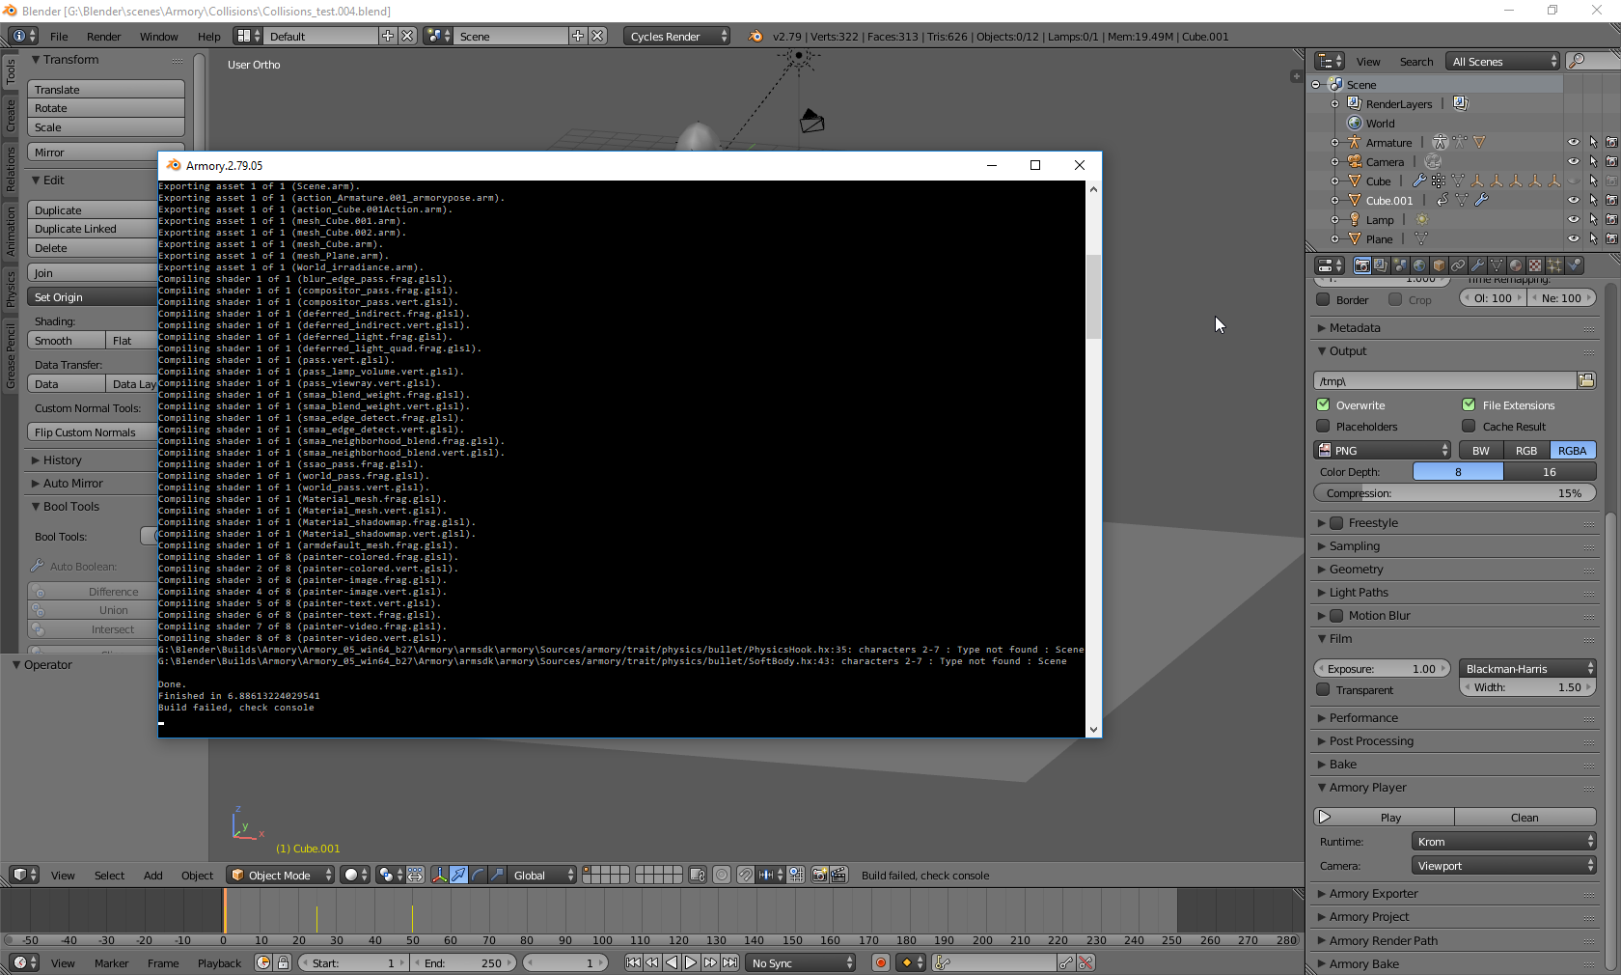Click the outliner search magnifier field
Viewport: 1621px width, 975px height.
coord(1592,61)
